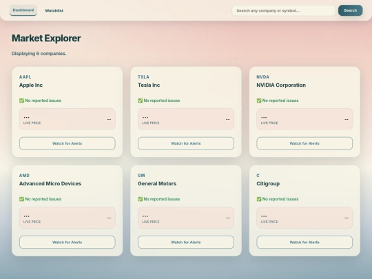Click the live price box on Tesla card
Screen dimensions: 372x279
(x=186, y=119)
